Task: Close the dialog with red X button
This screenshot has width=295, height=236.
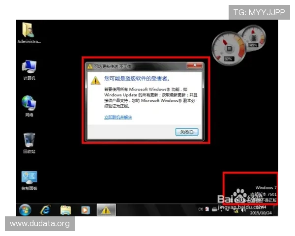Action: tap(194, 65)
